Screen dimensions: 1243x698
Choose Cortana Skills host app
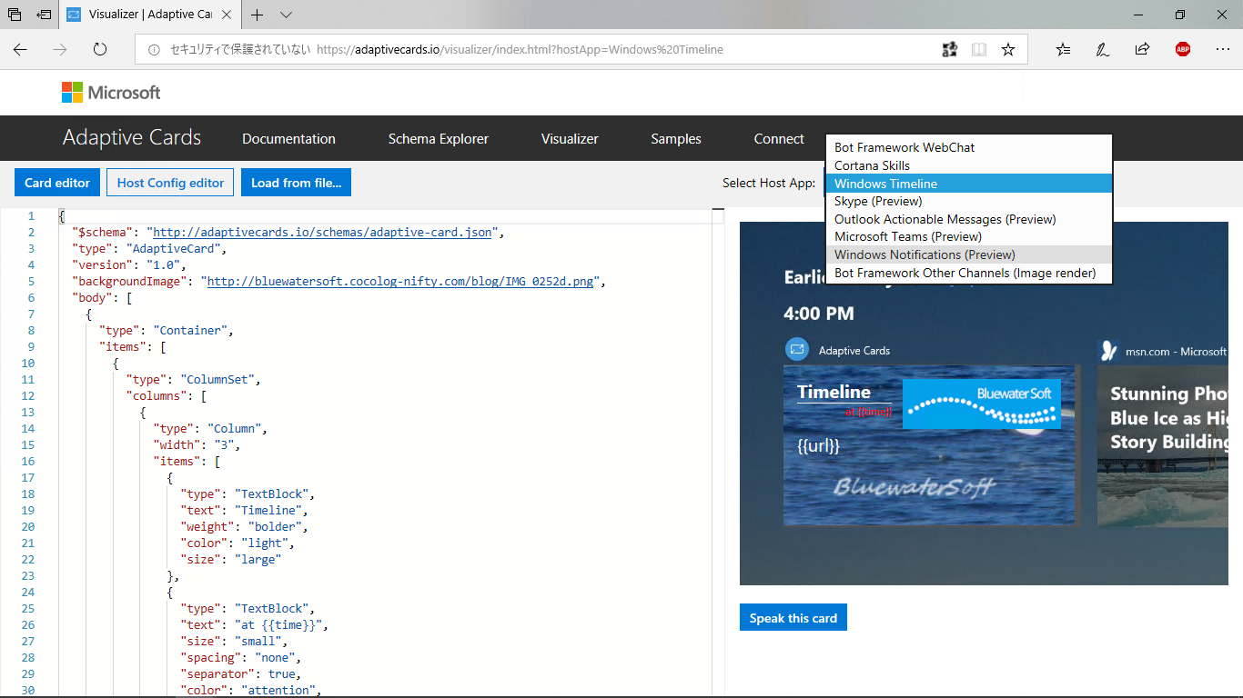[x=969, y=165]
